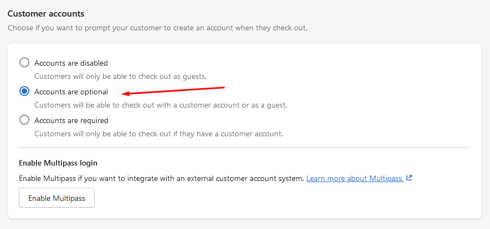
Task: Click the word "Multipass" inside the Enable button
Action: pos(69,198)
